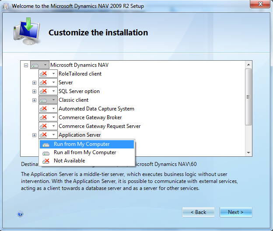The image size is (273, 231).
Task: Go Back to previous setup page
Action: [198, 212]
